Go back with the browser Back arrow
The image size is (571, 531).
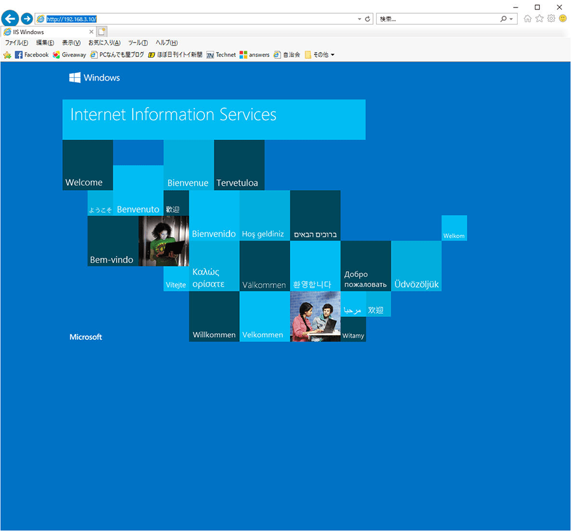[10, 18]
